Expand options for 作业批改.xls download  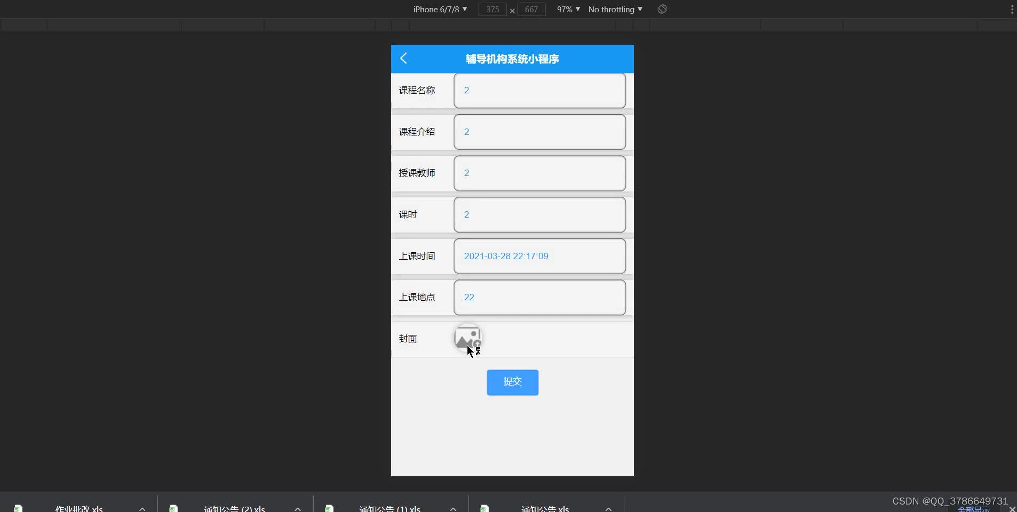[142, 509]
